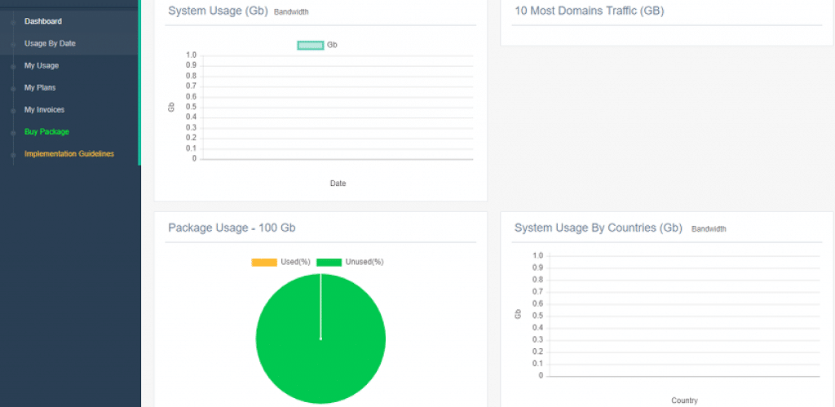Open My Usage in sidebar
Image resolution: width=835 pixels, height=407 pixels.
pos(41,65)
